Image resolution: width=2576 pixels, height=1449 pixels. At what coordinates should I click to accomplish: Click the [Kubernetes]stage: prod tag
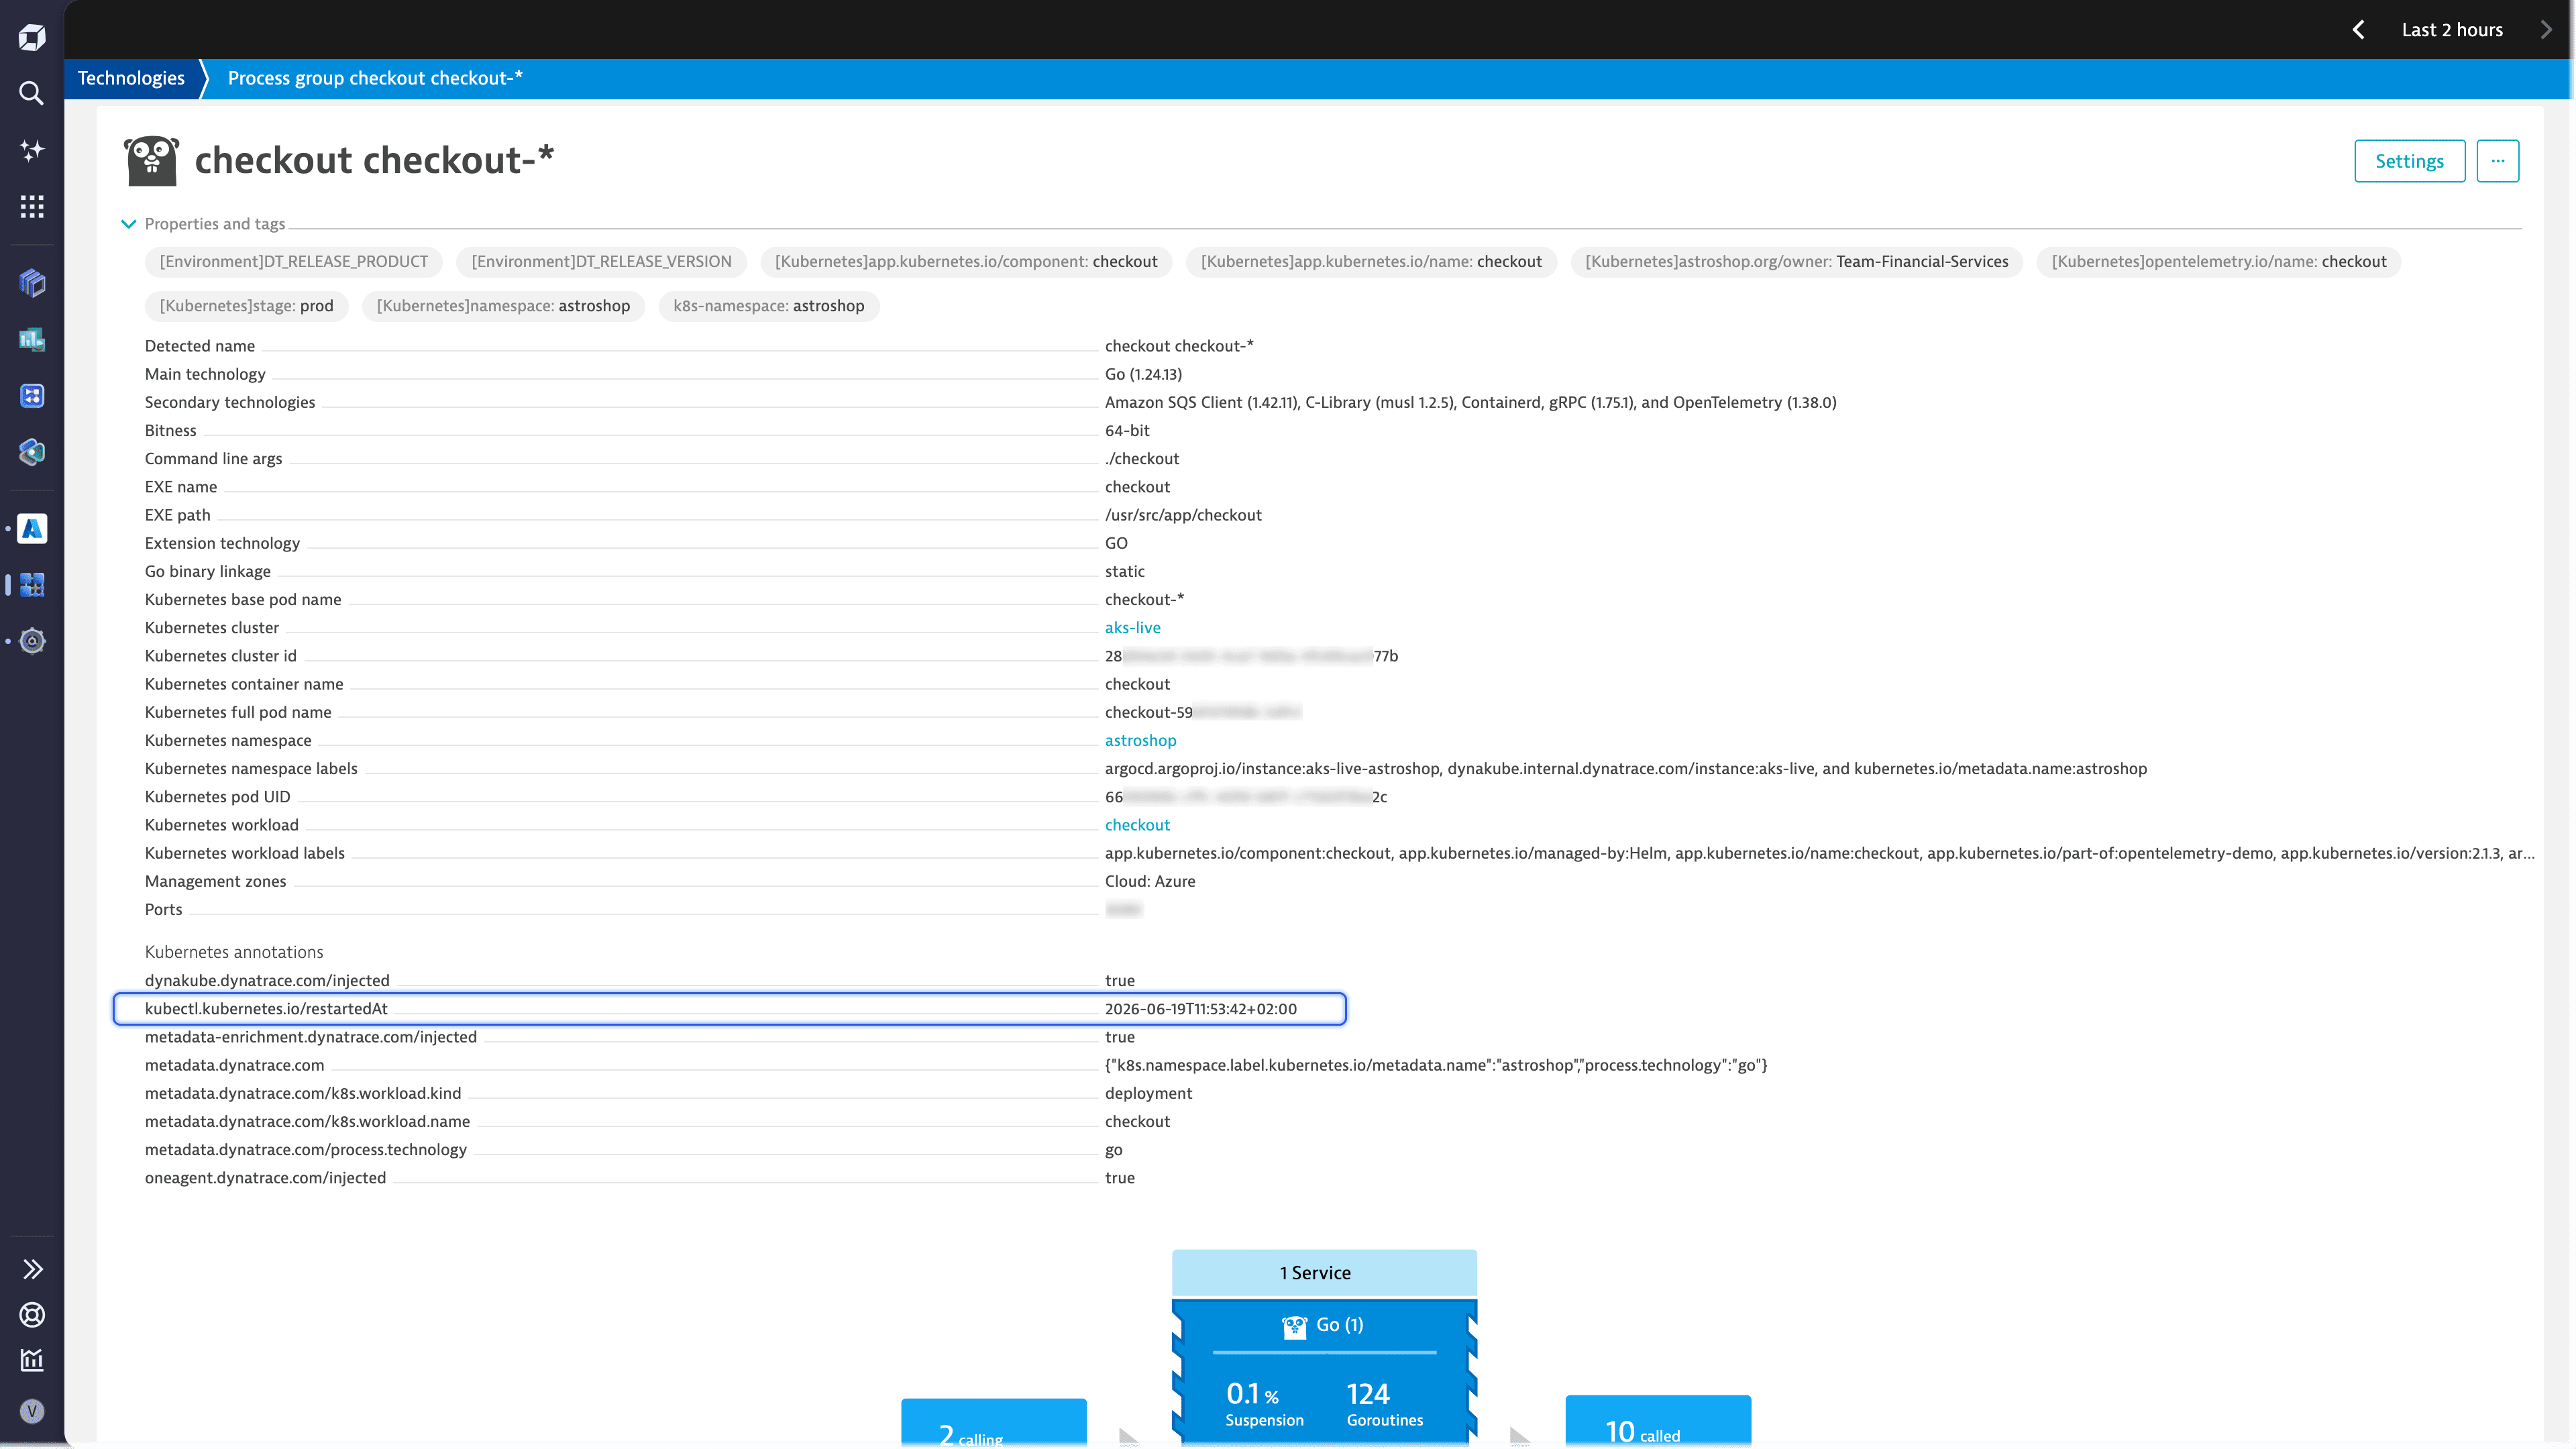tap(246, 306)
